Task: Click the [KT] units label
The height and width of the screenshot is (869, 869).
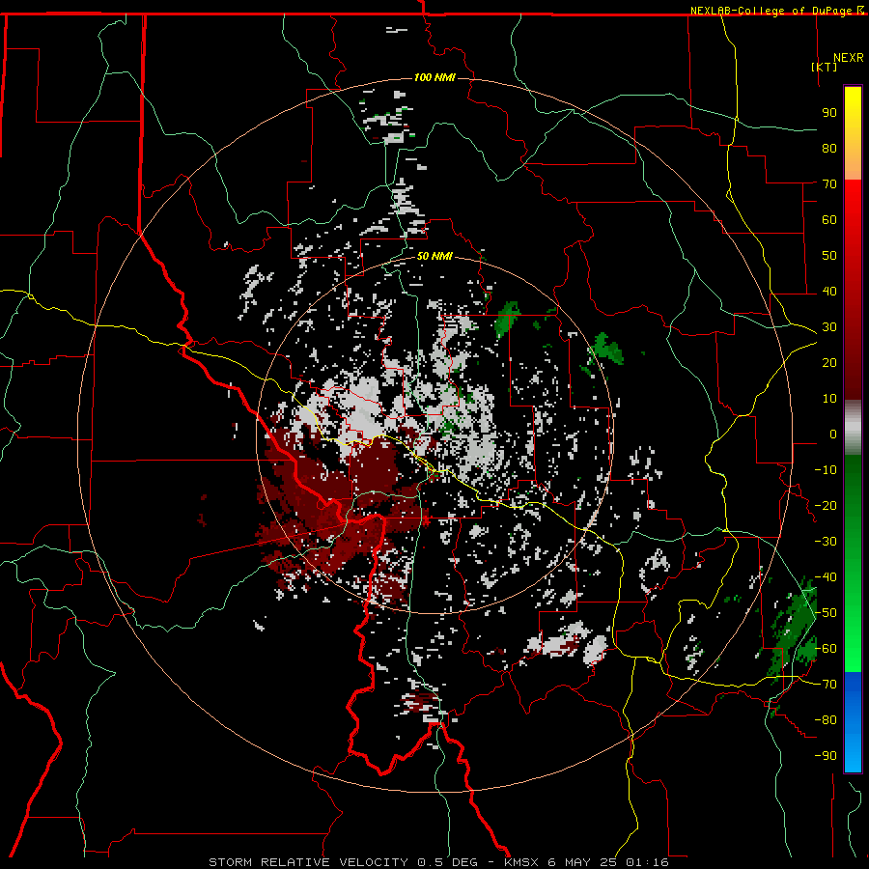Action: click(825, 67)
